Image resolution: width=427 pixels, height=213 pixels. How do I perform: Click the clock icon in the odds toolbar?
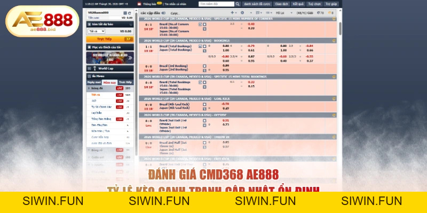click(x=242, y=13)
